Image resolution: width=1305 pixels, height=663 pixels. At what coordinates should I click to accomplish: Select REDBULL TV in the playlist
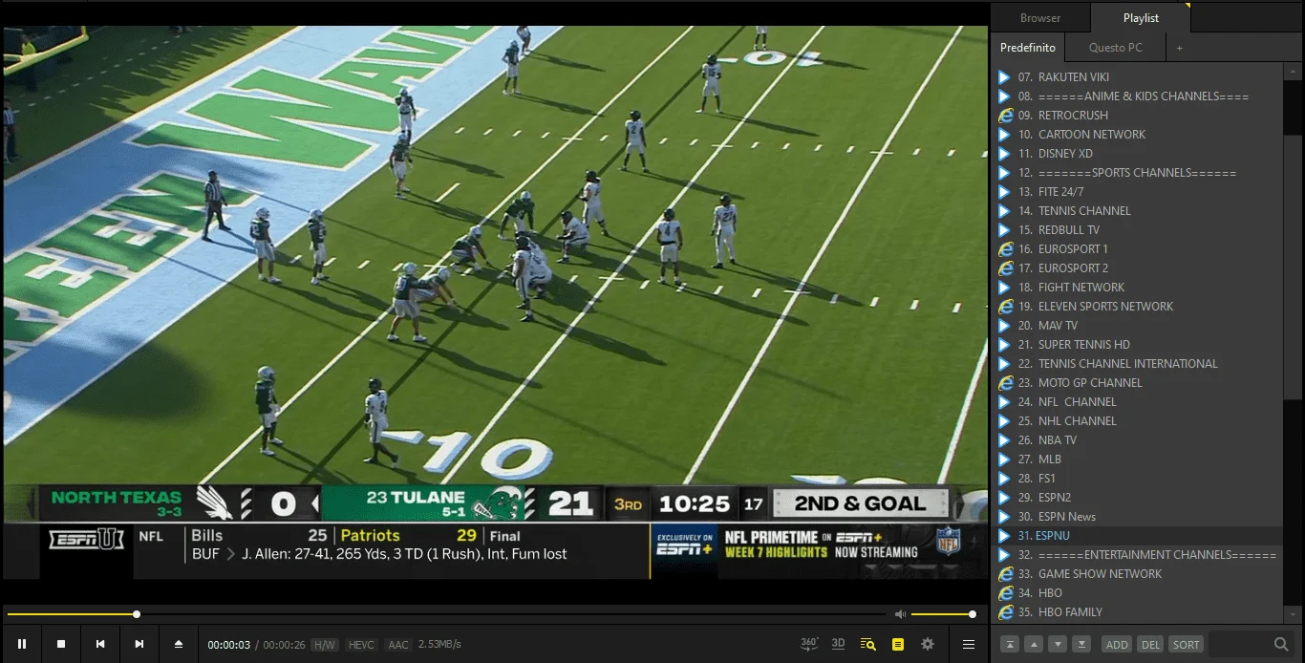click(x=1137, y=229)
